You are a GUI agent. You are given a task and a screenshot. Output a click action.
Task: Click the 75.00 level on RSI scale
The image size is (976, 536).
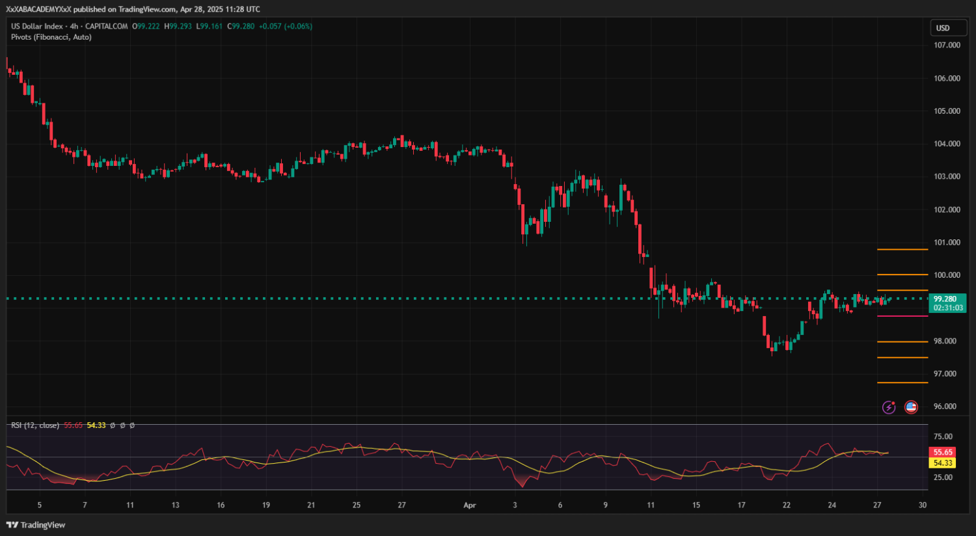pyautogui.click(x=943, y=436)
